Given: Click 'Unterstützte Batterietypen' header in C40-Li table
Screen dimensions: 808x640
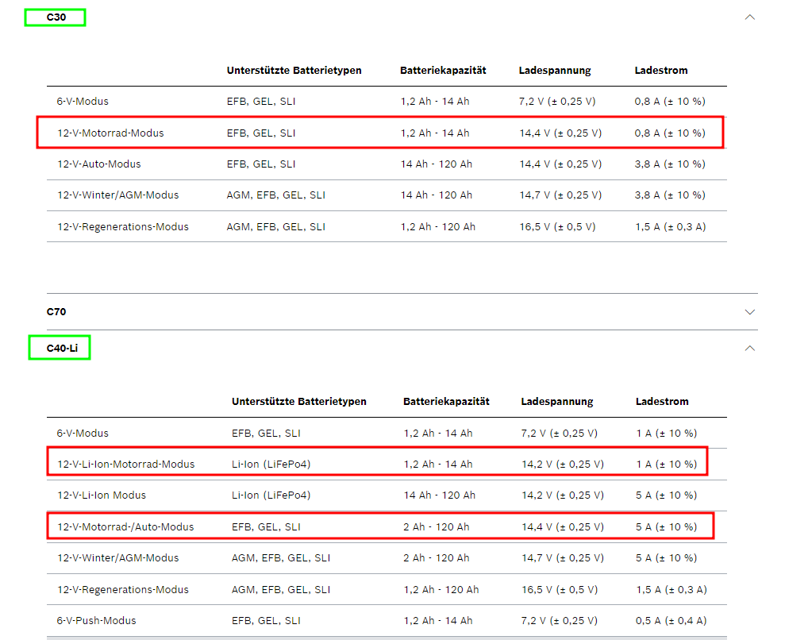Looking at the screenshot, I should (299, 401).
